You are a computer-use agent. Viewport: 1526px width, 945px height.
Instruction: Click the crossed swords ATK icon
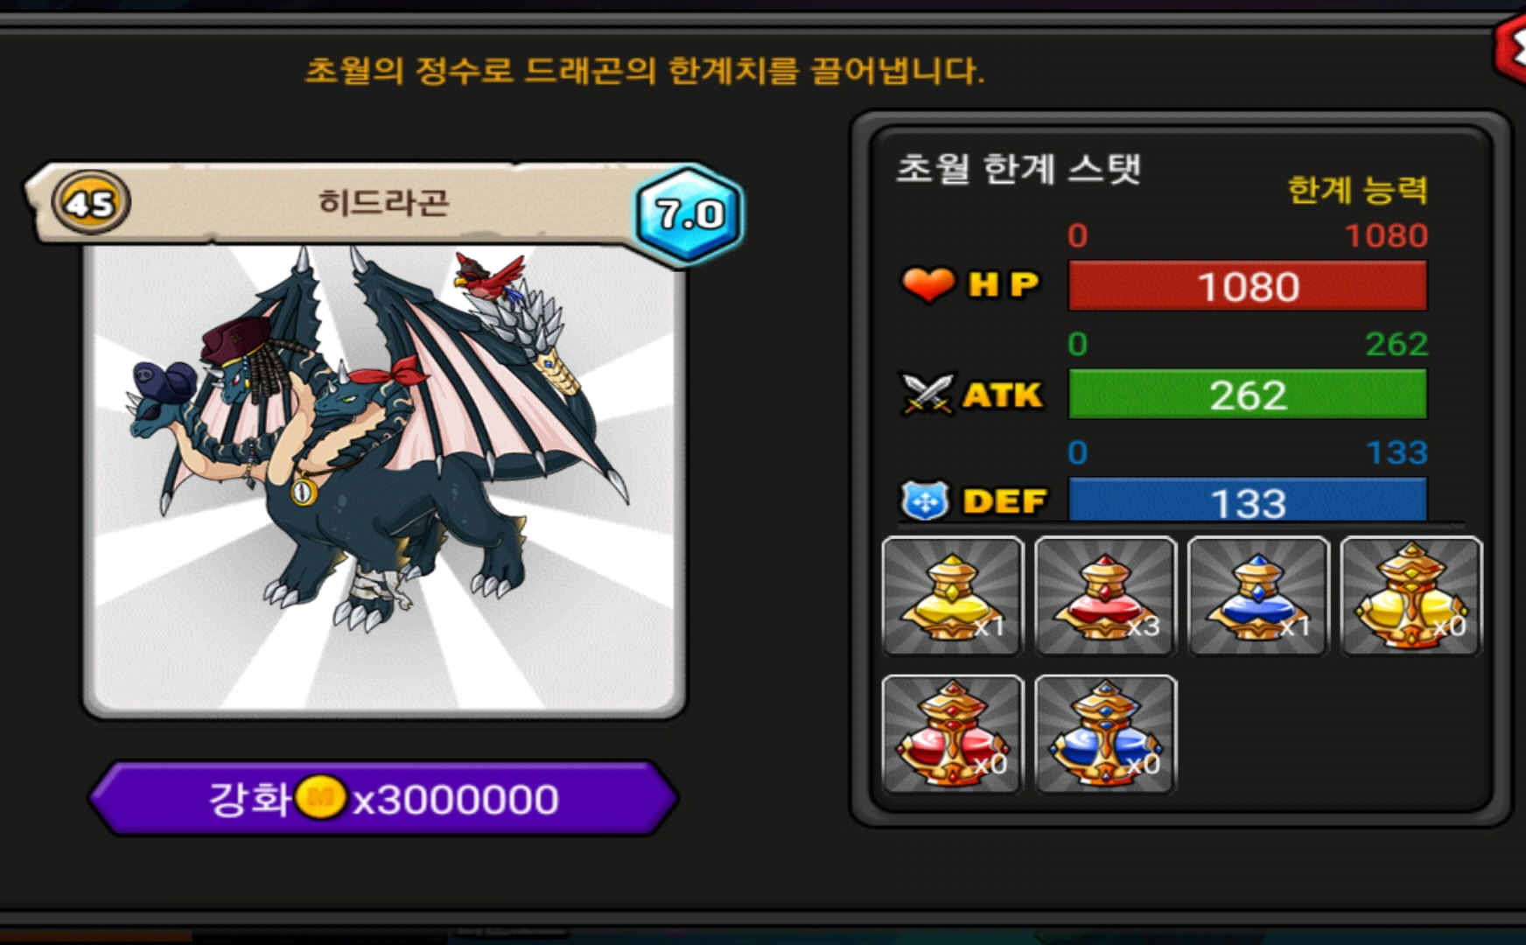927,394
